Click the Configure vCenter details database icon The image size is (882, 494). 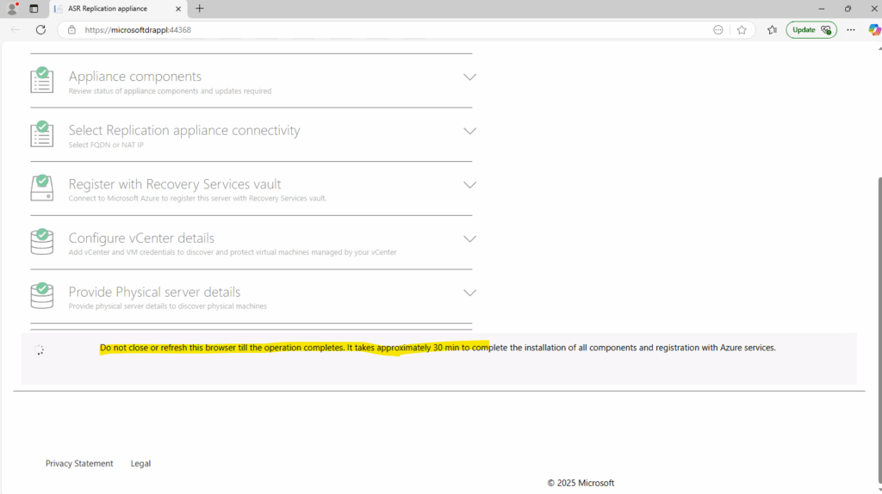(x=42, y=242)
